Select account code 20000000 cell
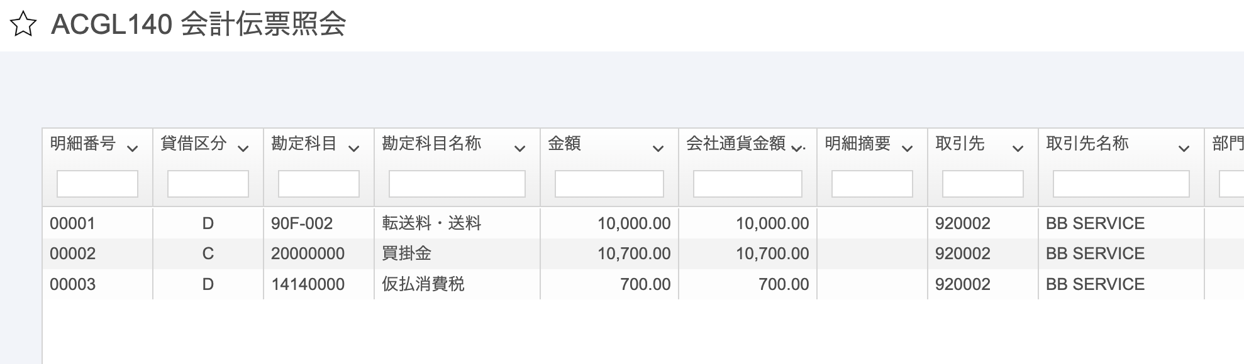This screenshot has width=1244, height=364. pos(308,254)
